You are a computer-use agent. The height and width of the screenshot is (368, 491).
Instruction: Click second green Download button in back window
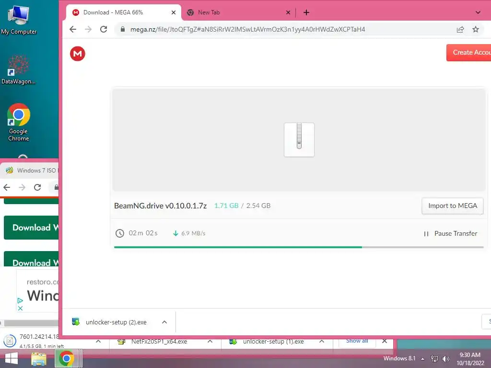pos(31,259)
